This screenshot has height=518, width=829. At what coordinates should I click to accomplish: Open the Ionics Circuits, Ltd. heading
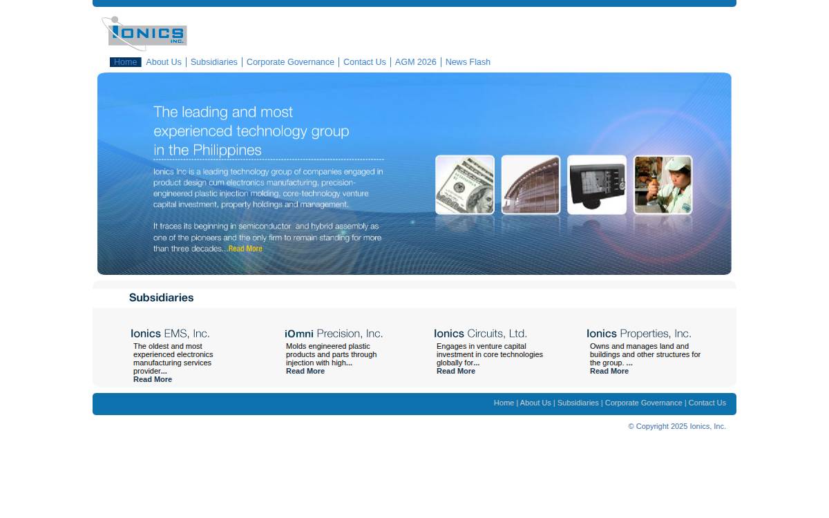click(481, 334)
